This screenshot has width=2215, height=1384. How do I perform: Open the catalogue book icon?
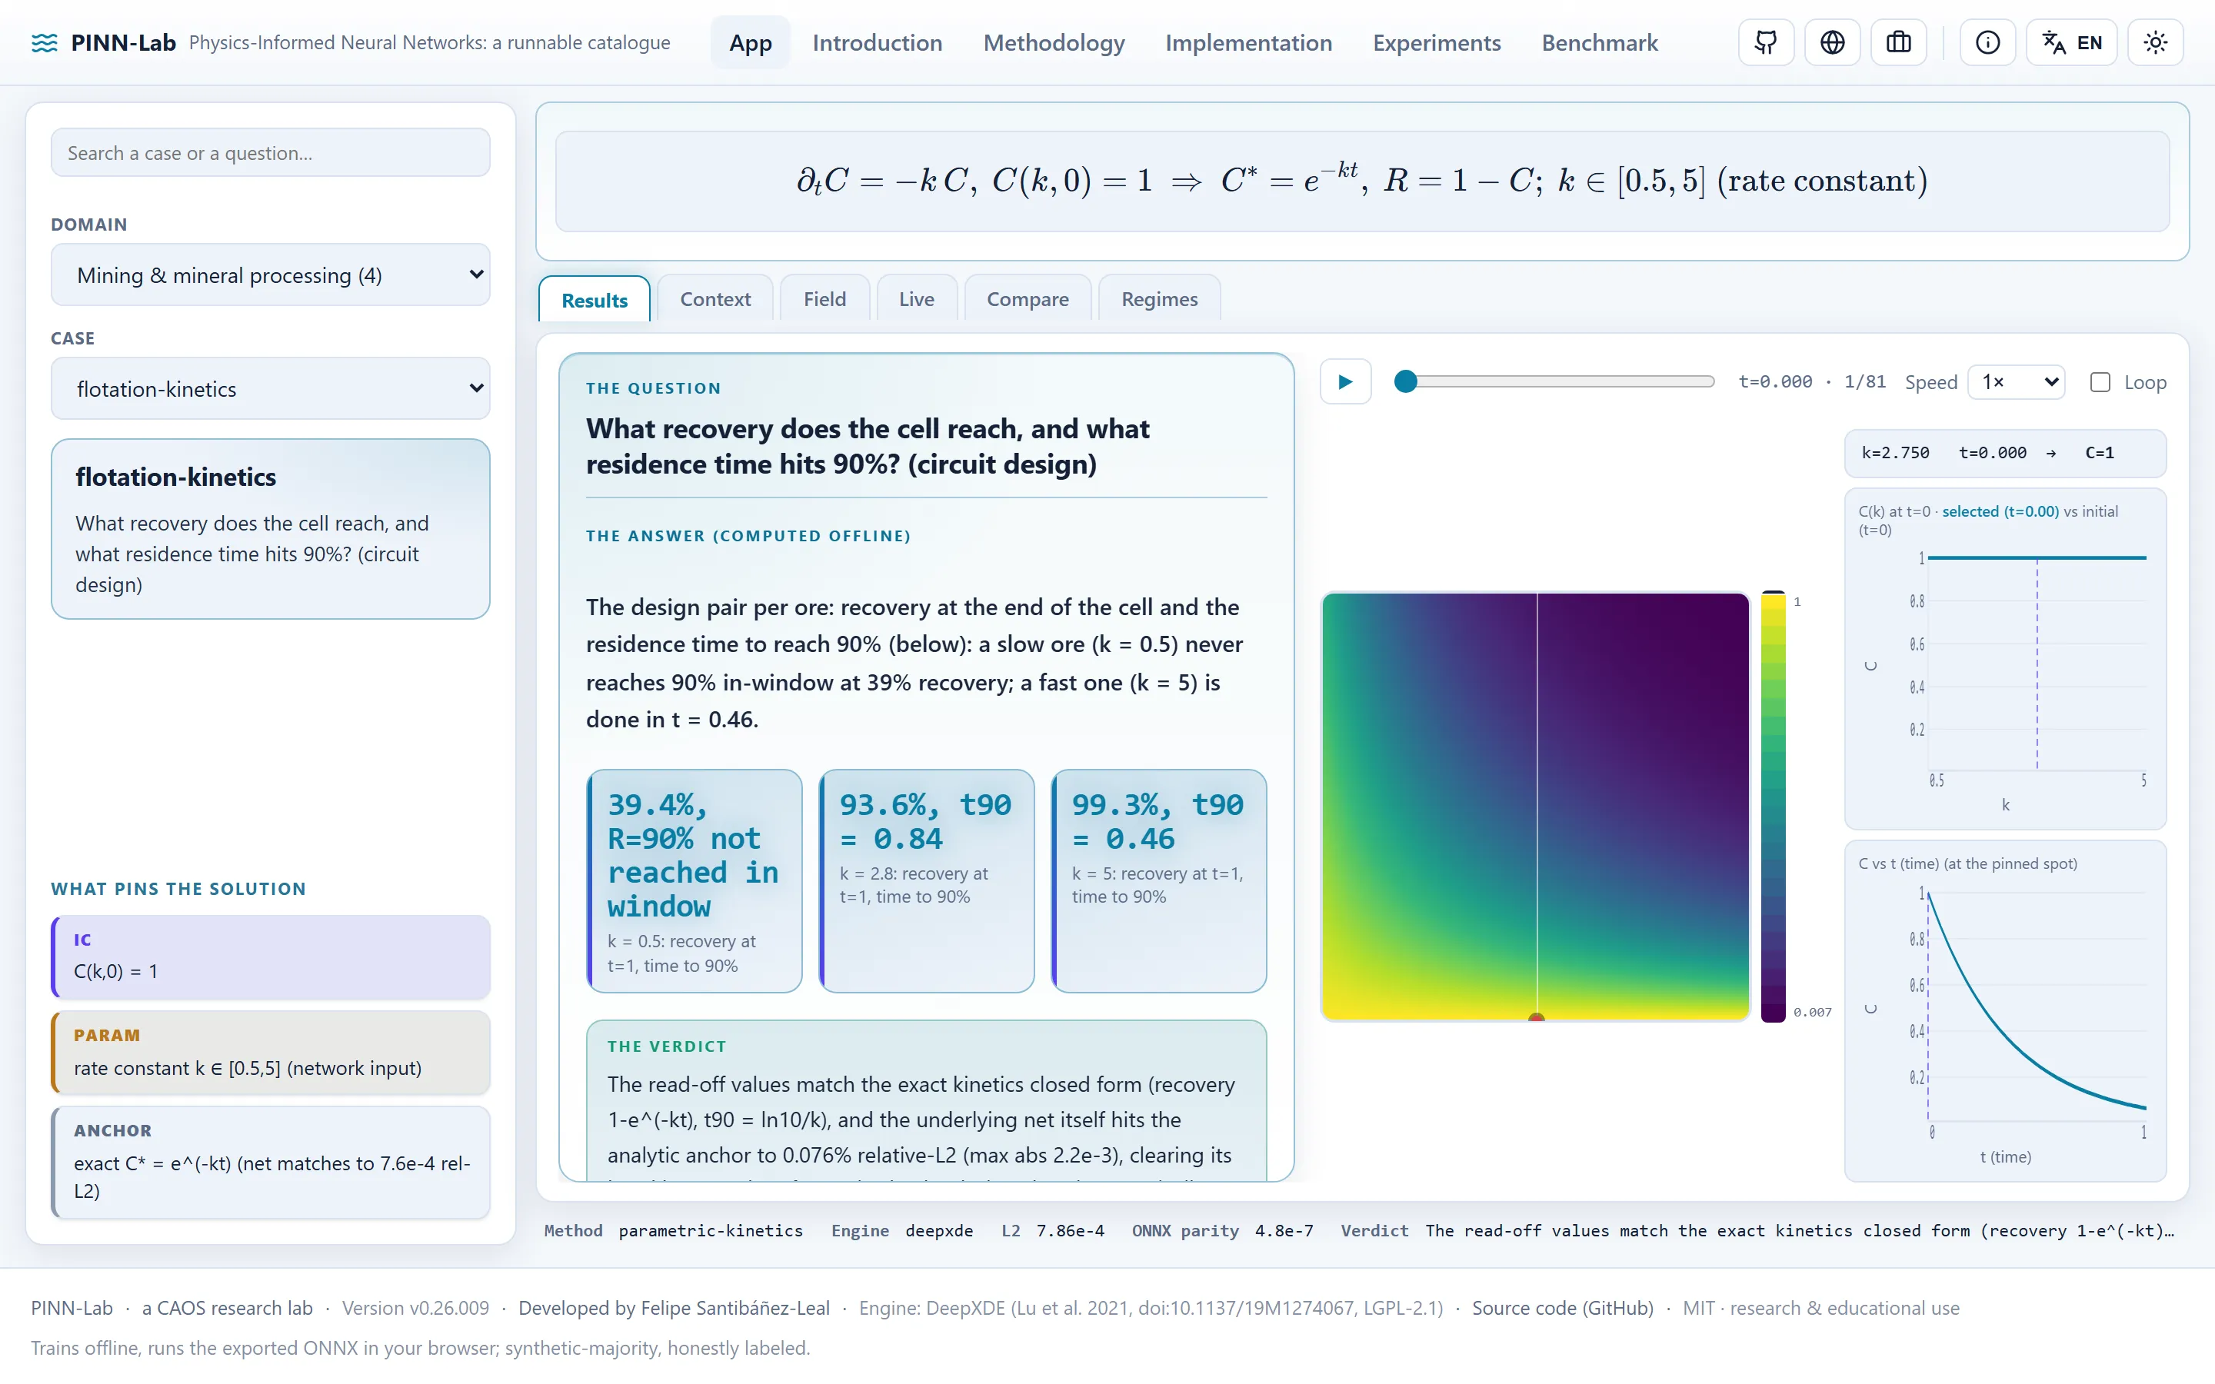pos(1899,42)
